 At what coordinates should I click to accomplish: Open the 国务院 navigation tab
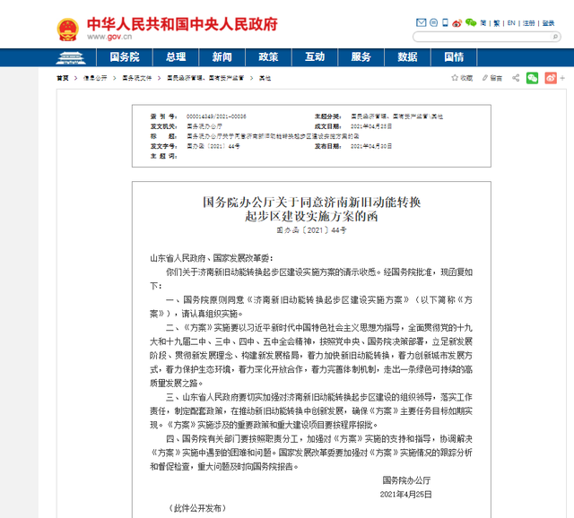pyautogui.click(x=125, y=56)
